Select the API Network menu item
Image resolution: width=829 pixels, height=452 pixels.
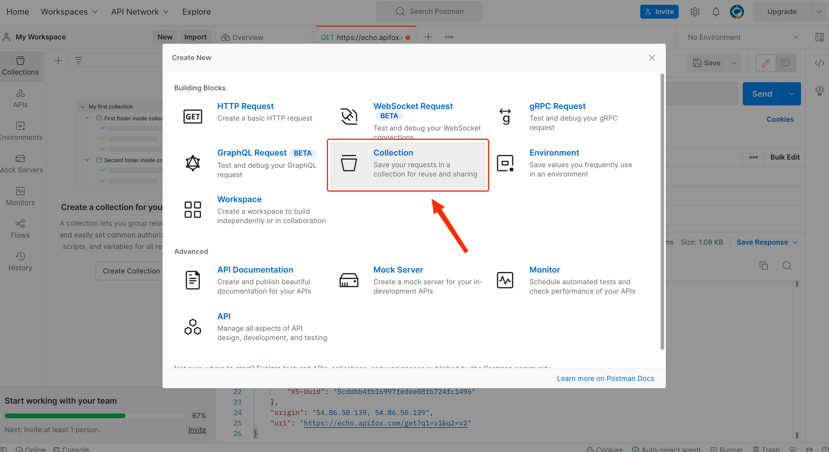pos(135,11)
